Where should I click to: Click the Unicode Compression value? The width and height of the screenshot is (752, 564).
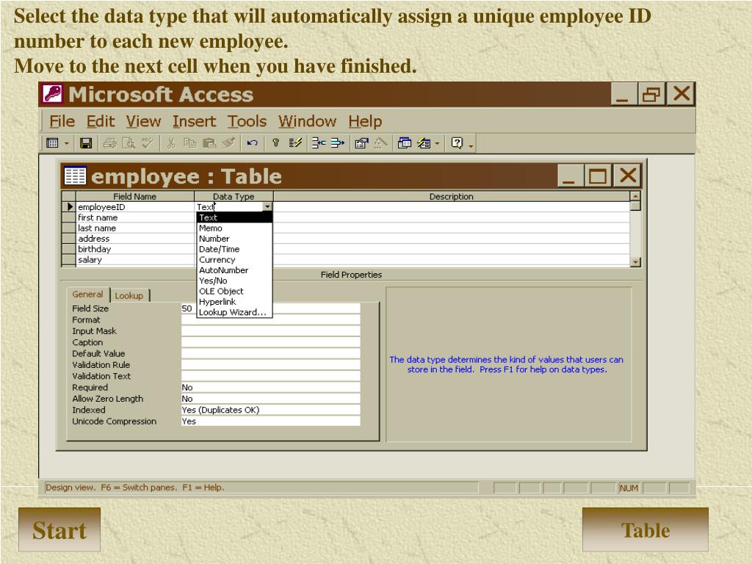[270, 421]
